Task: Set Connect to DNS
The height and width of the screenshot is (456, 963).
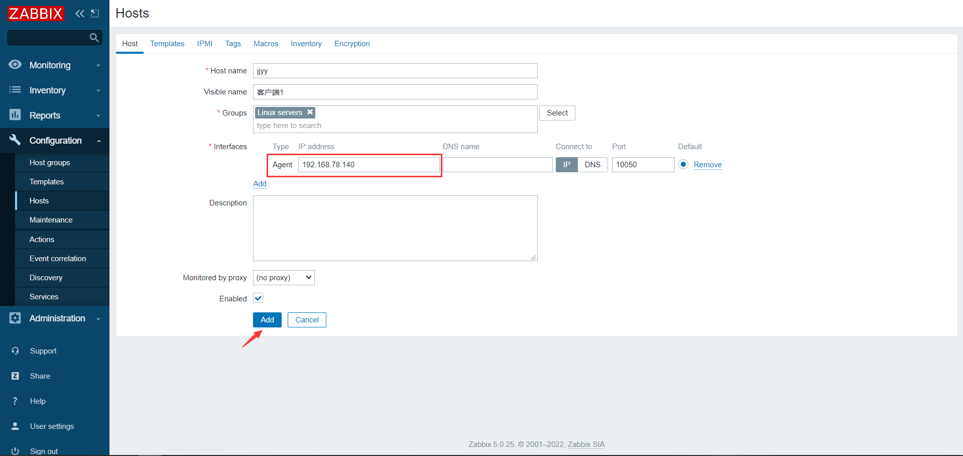Action: pyautogui.click(x=592, y=165)
